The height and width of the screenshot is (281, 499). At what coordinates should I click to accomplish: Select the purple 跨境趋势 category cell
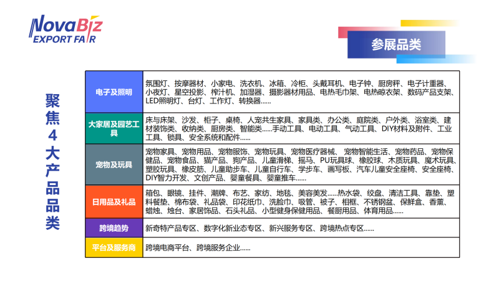pos(114,228)
